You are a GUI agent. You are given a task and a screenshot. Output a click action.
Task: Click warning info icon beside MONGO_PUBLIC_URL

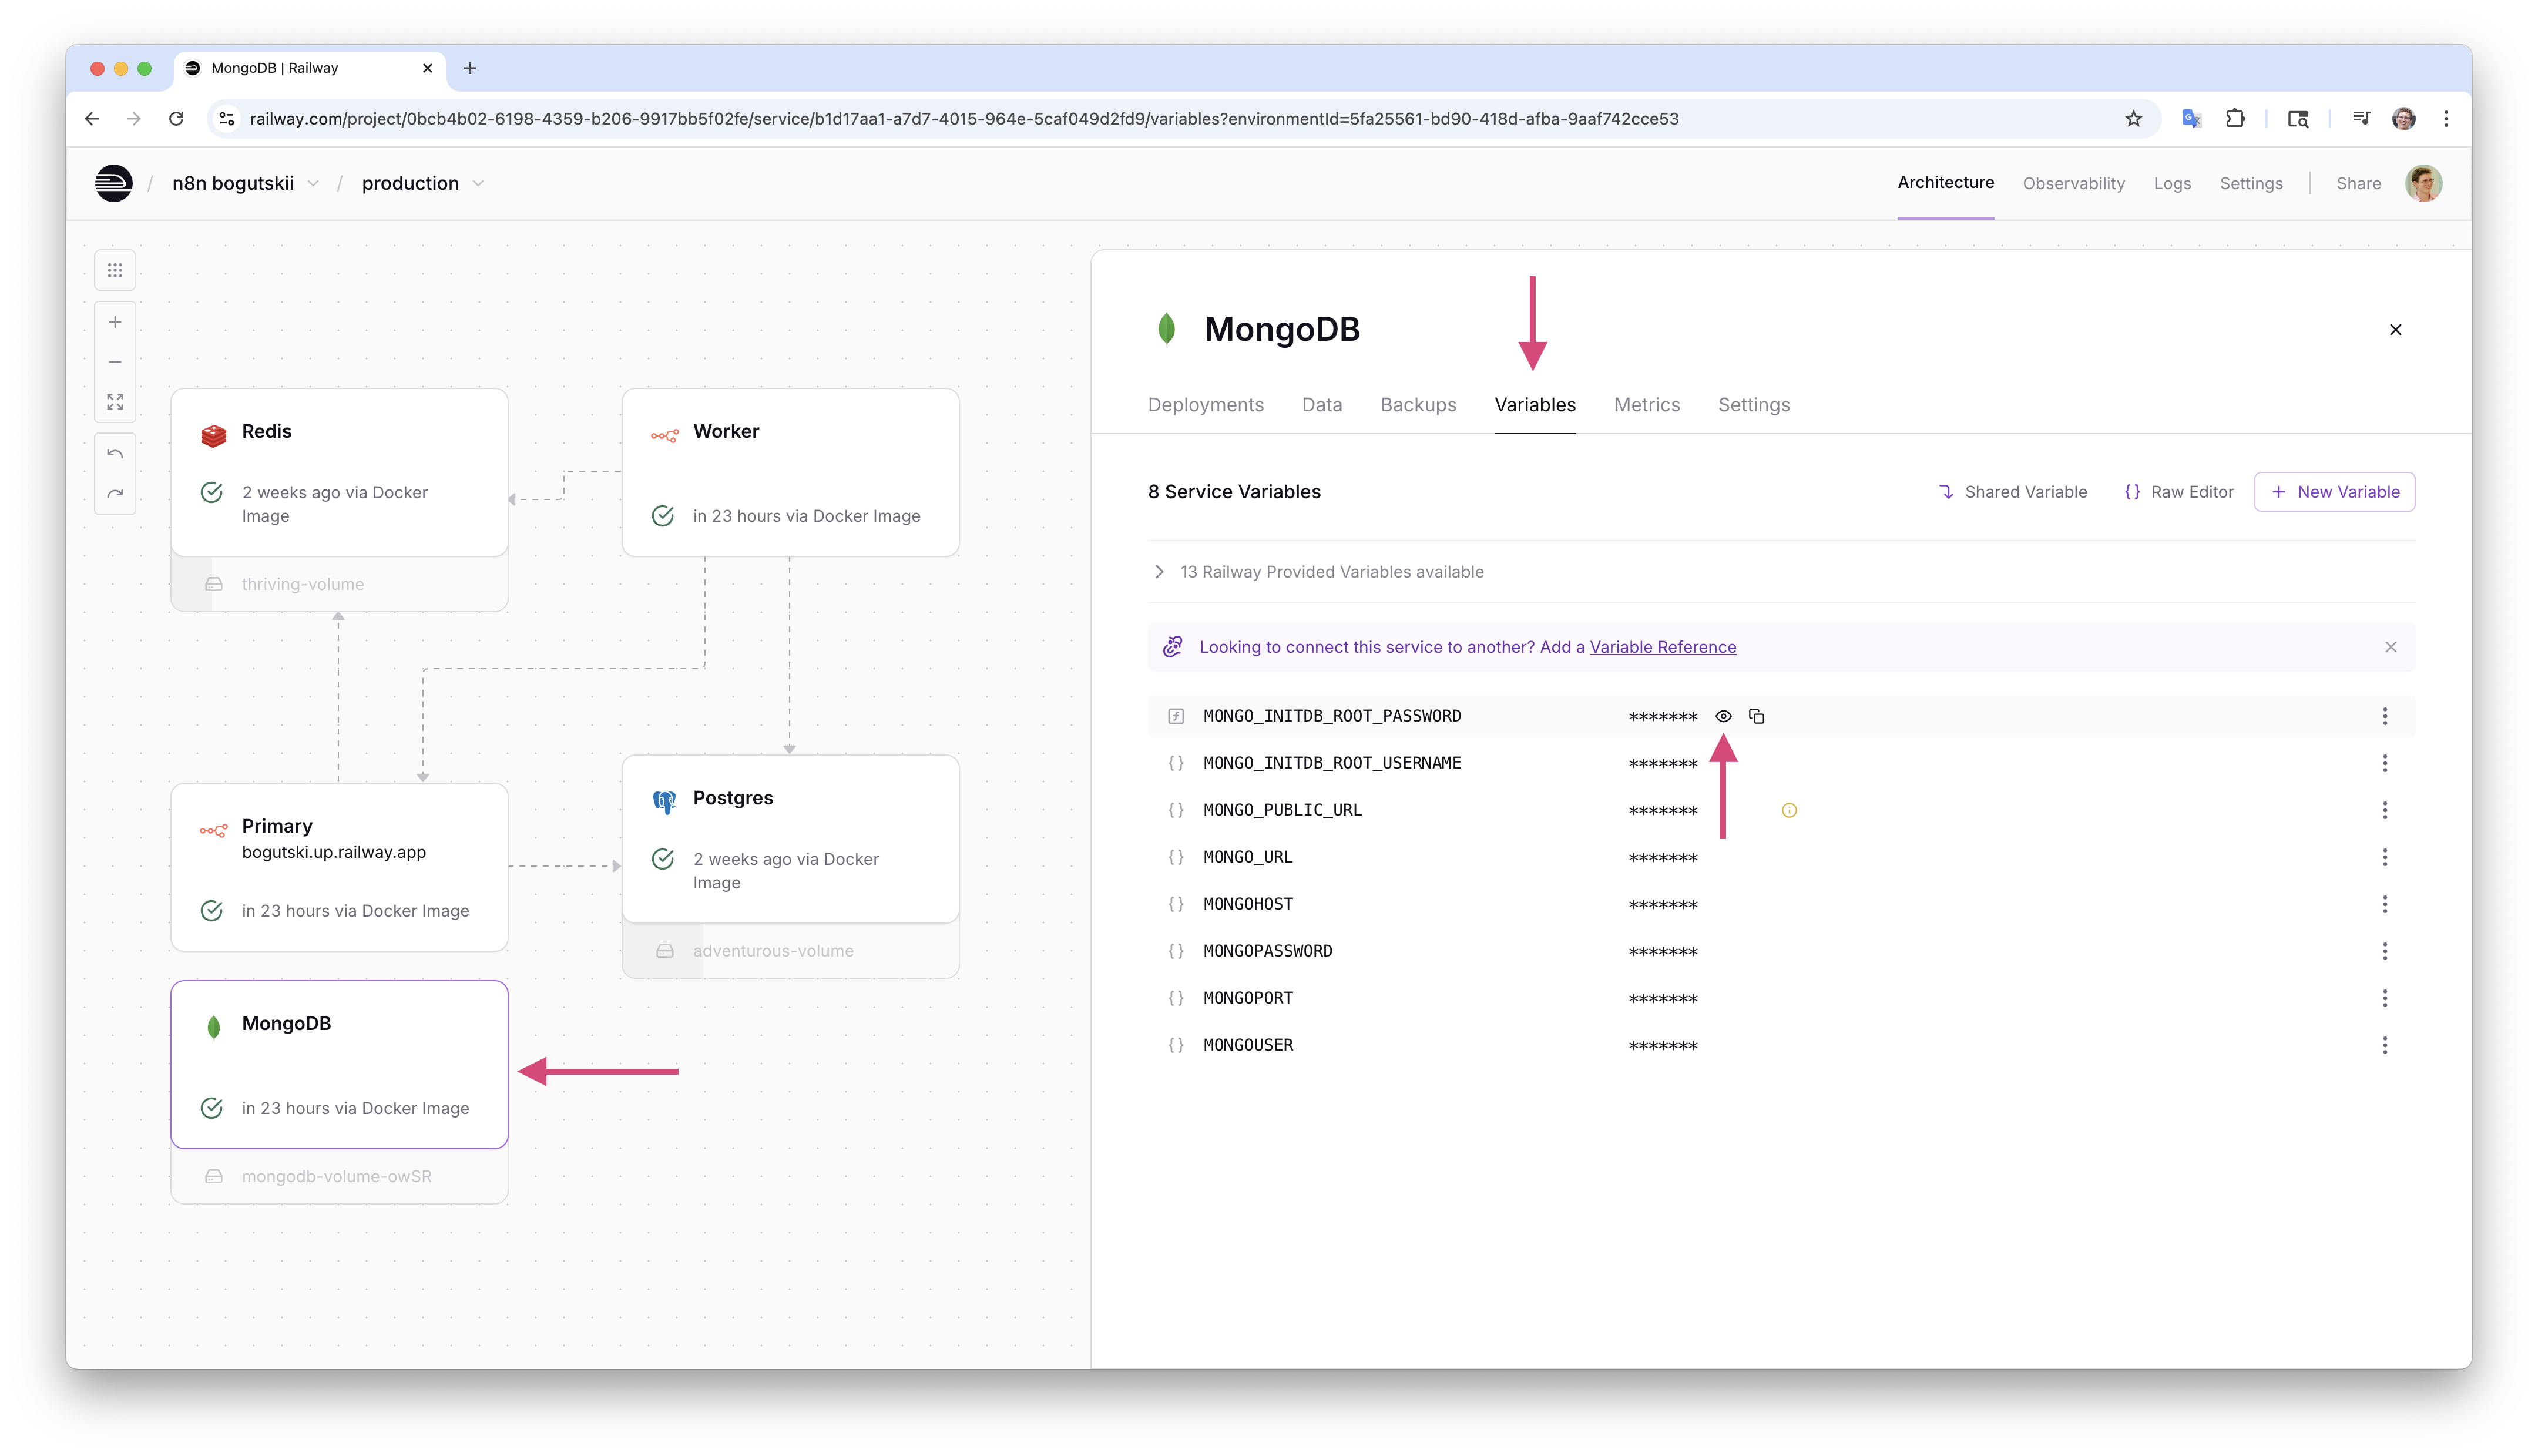point(1790,810)
